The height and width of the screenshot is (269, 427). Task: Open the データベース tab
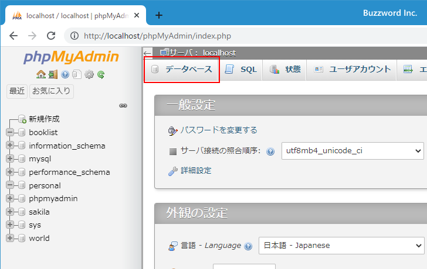(181, 69)
